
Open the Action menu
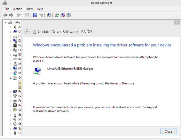[x=18, y=9]
